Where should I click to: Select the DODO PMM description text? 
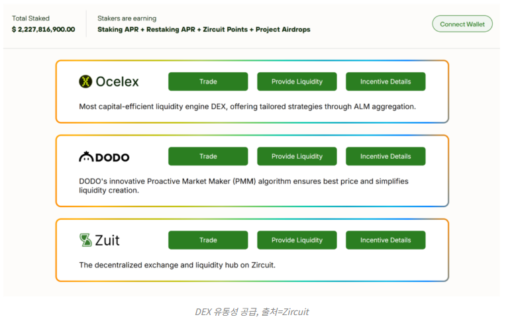click(243, 185)
